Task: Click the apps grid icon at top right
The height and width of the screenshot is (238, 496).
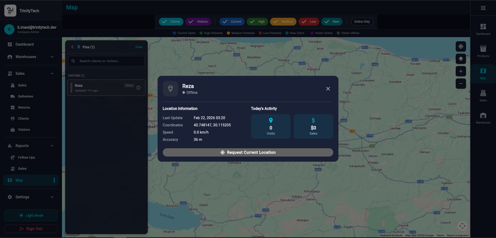Action: (x=483, y=8)
